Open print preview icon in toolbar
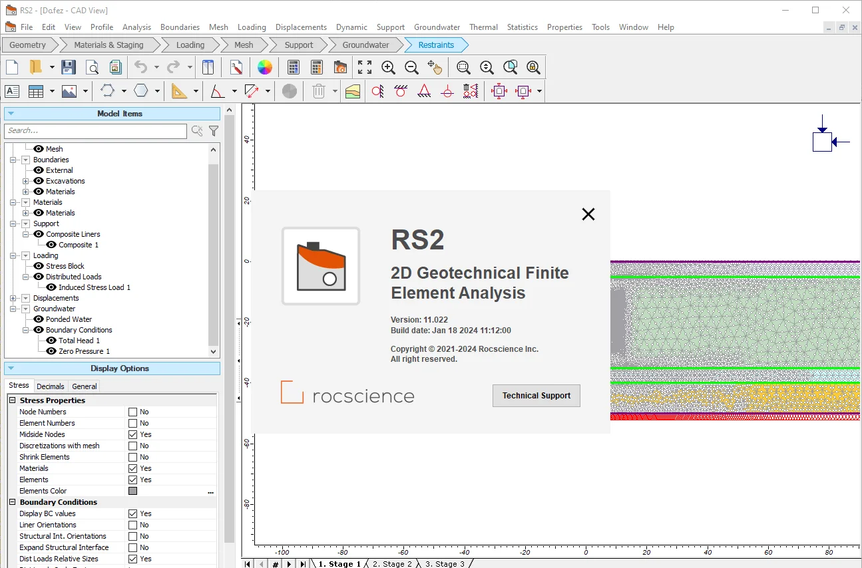862x568 pixels. [92, 67]
